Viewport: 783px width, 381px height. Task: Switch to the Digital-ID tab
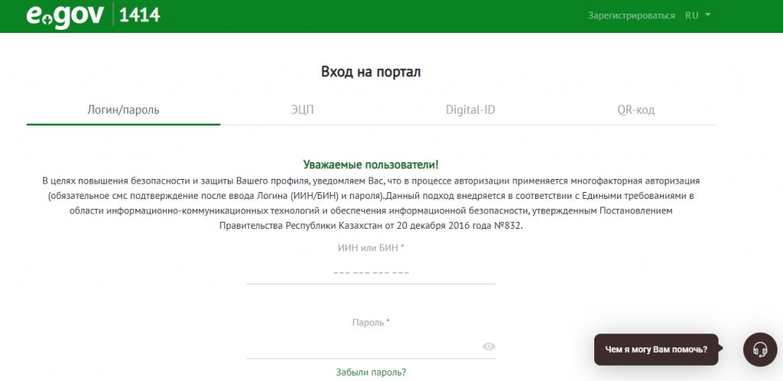click(470, 110)
